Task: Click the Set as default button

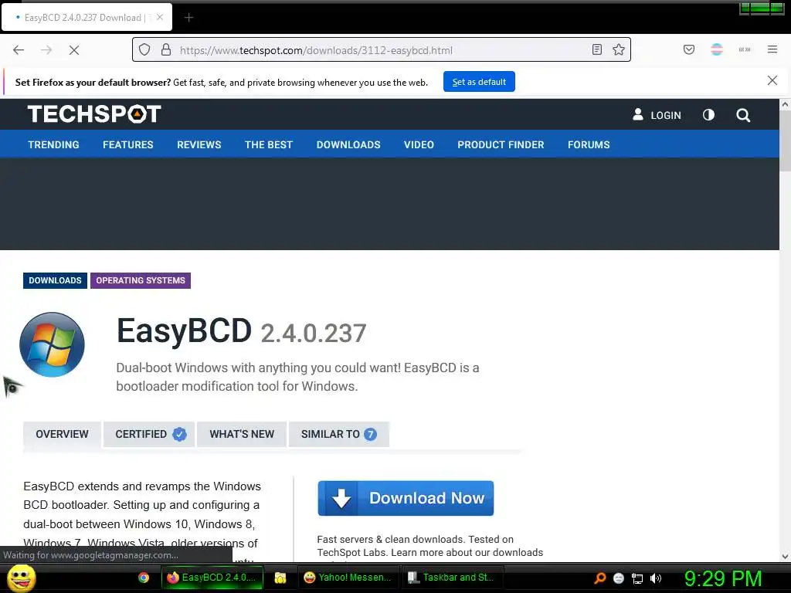Action: tap(479, 82)
